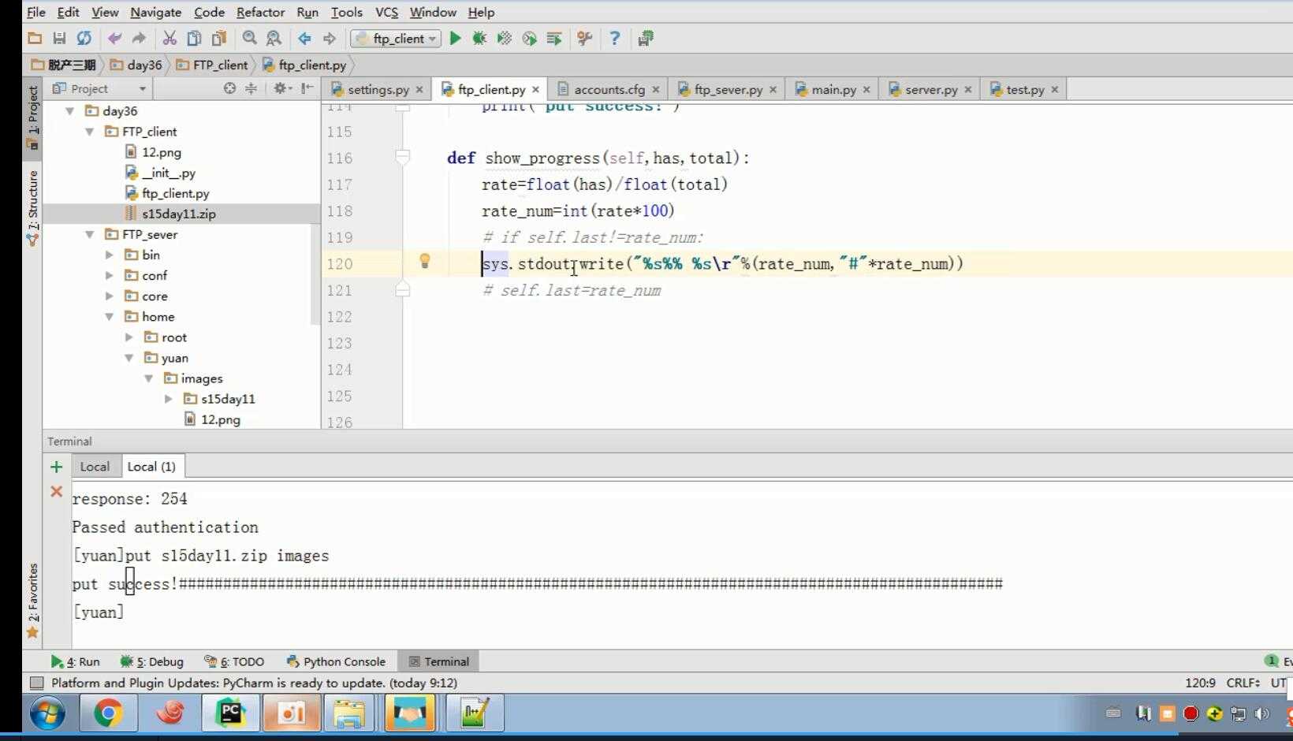The height and width of the screenshot is (741, 1293).
Task: Switch to the Local terminal tab
Action: click(x=95, y=467)
